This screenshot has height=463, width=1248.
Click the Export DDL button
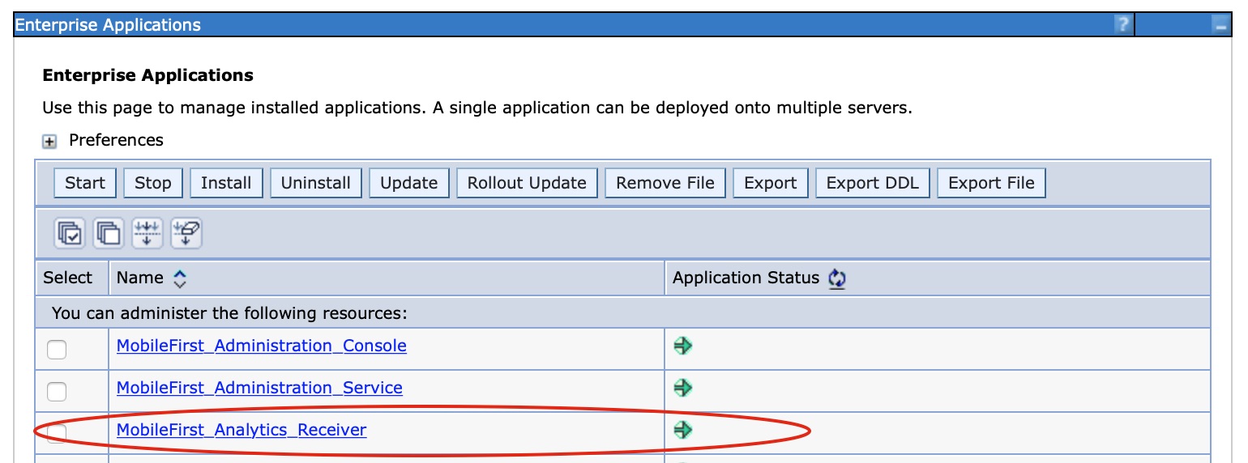point(873,183)
